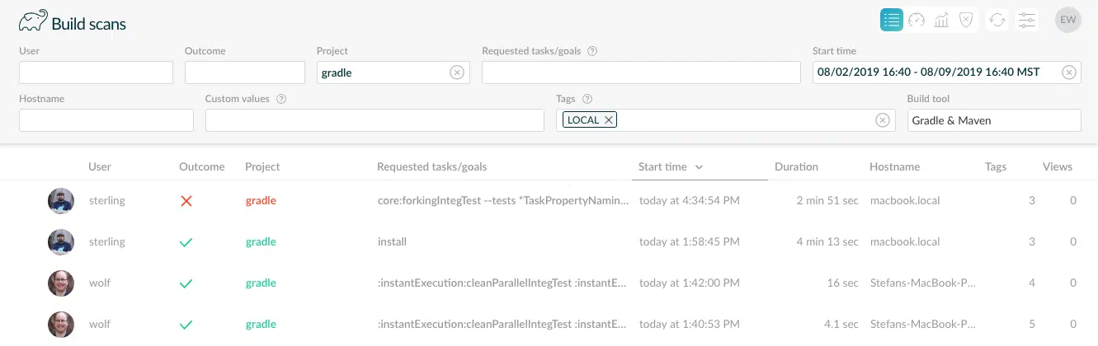
Task: Open failed gradle build by sterling
Action: (x=503, y=200)
